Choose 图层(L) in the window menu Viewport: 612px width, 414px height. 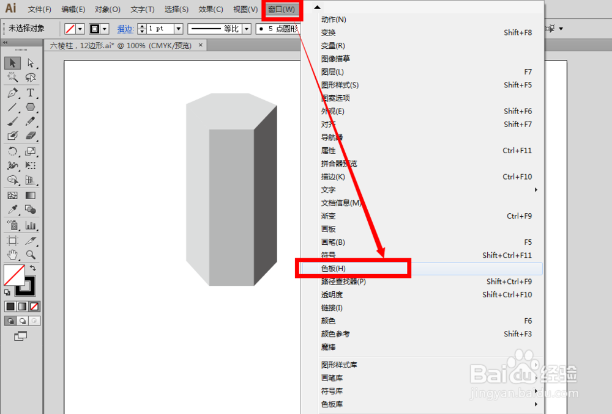click(422, 71)
